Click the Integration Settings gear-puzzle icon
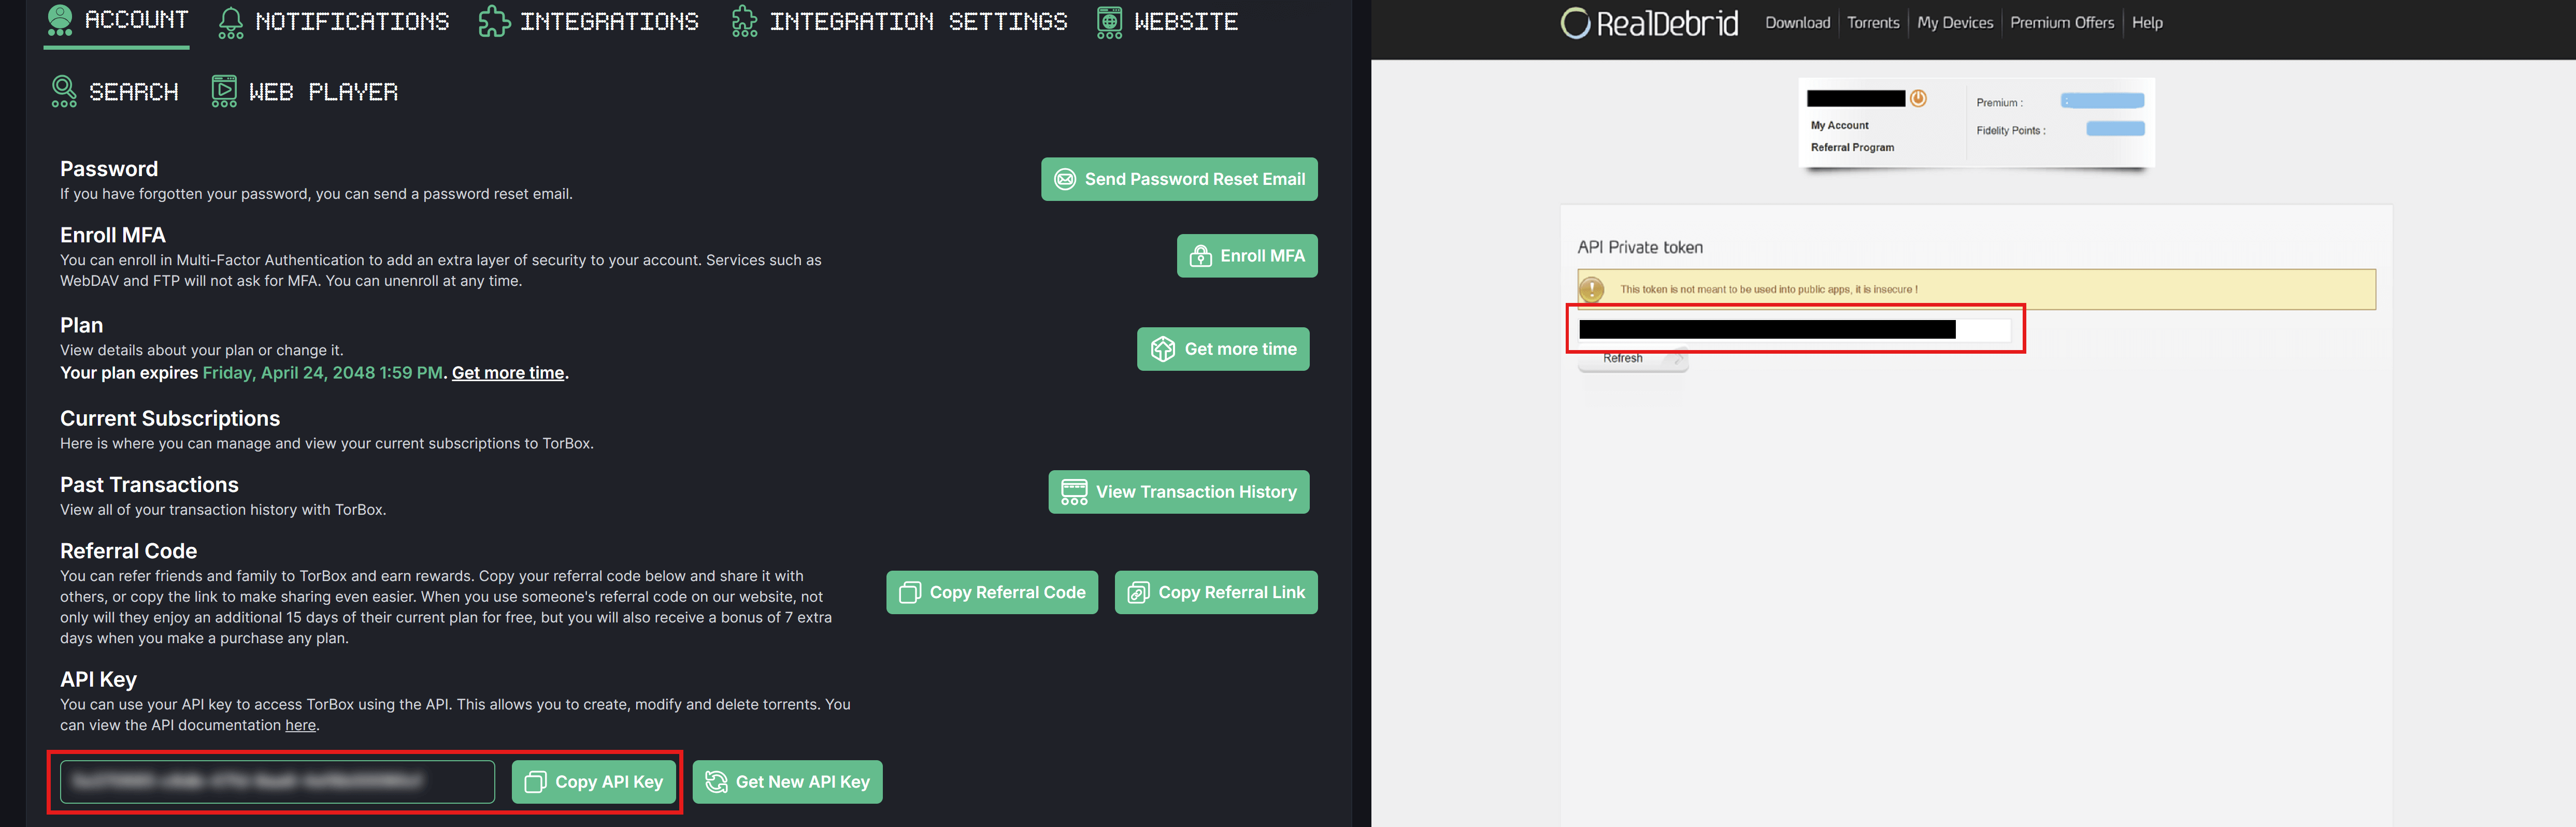The image size is (2576, 827). [744, 20]
